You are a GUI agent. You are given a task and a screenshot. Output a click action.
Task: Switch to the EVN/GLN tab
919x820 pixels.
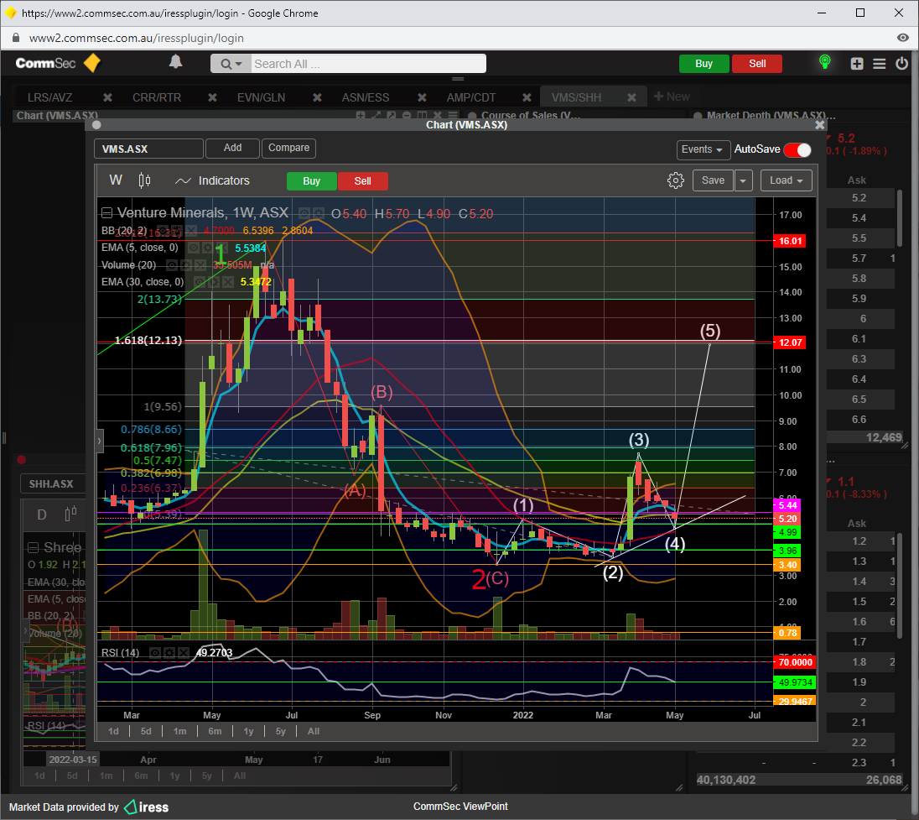[261, 97]
